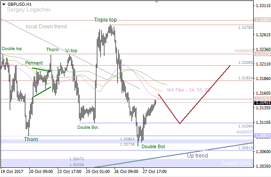
Task: Click the current price marker on price axis
Action: pyautogui.click(x=261, y=103)
